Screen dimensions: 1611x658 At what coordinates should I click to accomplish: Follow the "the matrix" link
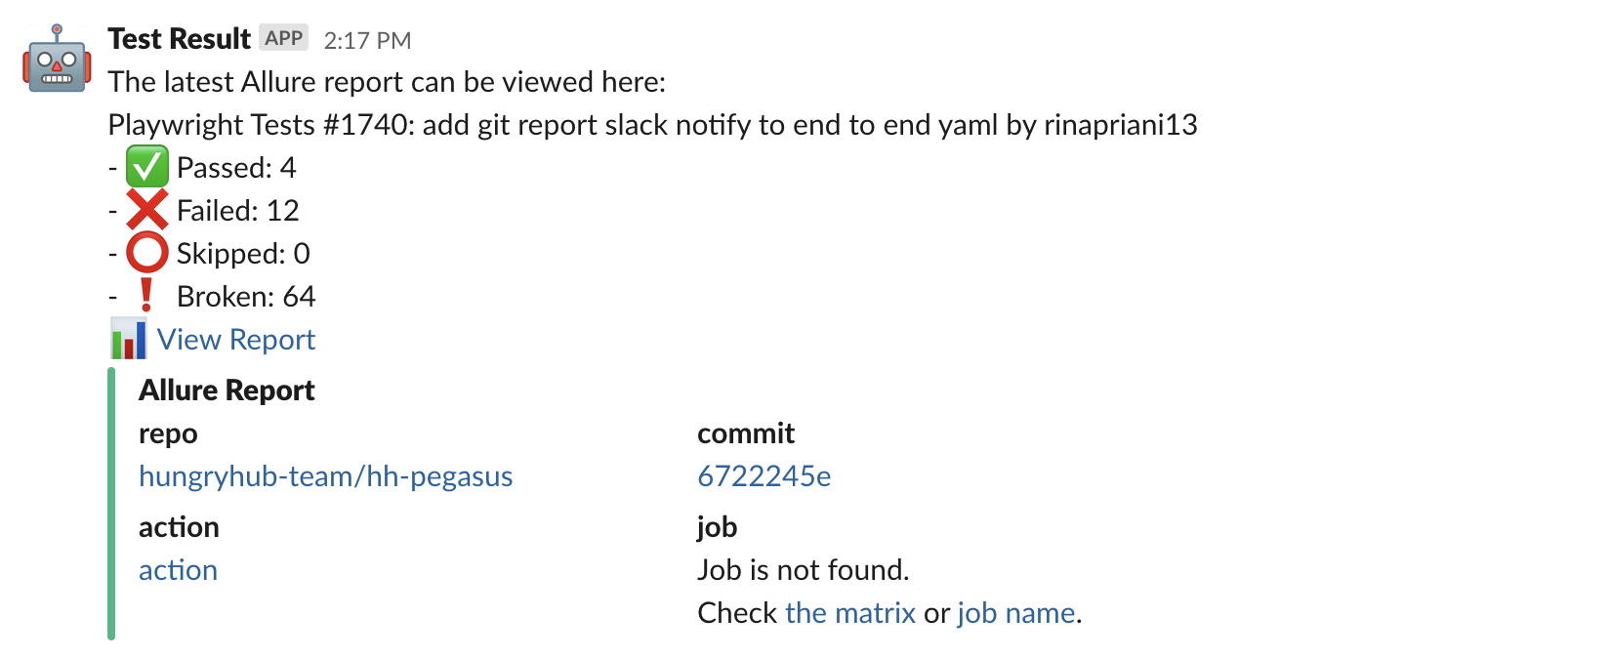849,613
